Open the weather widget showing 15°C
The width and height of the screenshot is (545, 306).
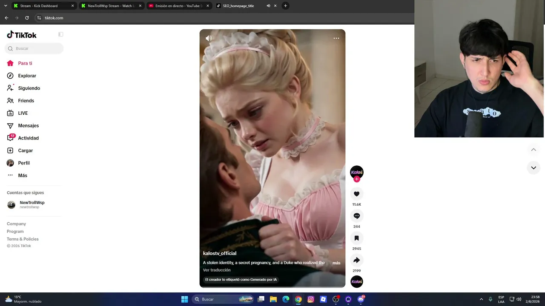point(23,299)
